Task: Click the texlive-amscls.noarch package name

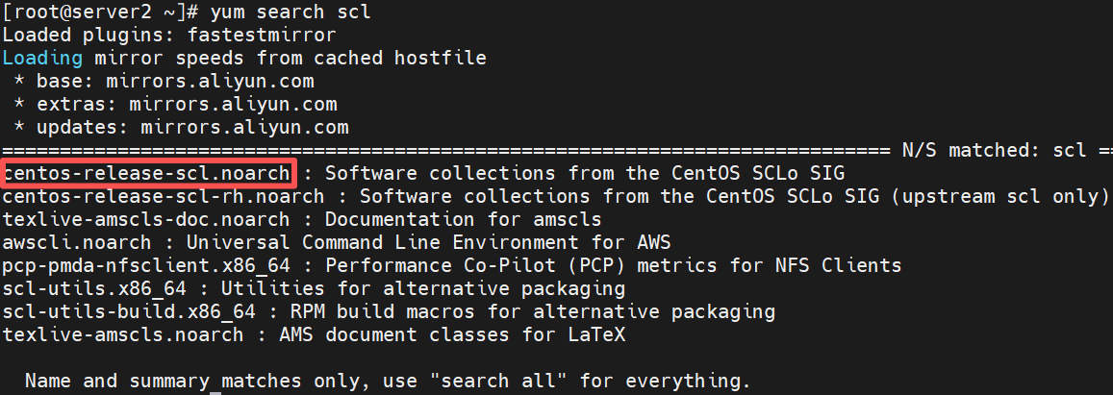Action: [123, 334]
